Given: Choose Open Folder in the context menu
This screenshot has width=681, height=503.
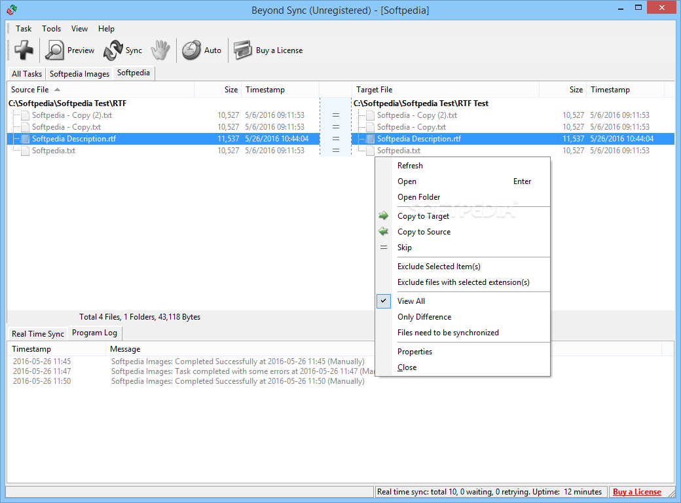Looking at the screenshot, I should (x=463, y=196).
